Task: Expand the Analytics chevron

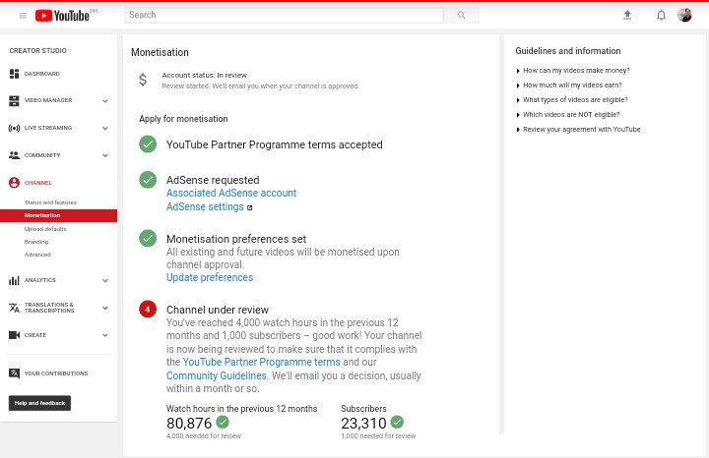Action: (x=105, y=281)
